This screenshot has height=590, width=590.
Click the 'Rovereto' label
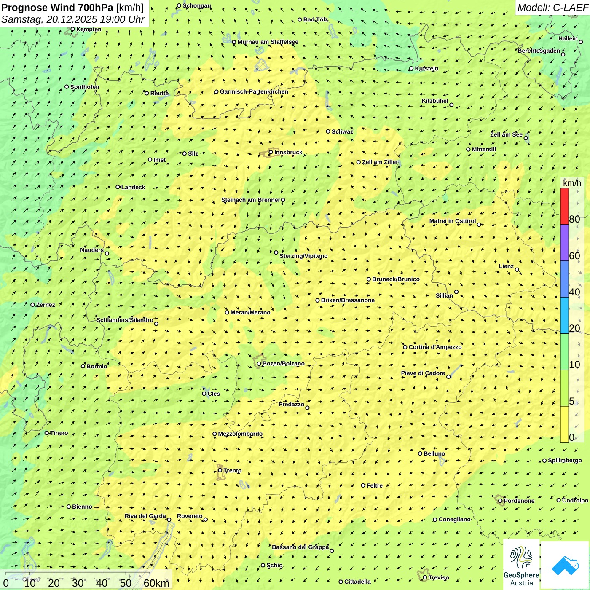(x=190, y=516)
